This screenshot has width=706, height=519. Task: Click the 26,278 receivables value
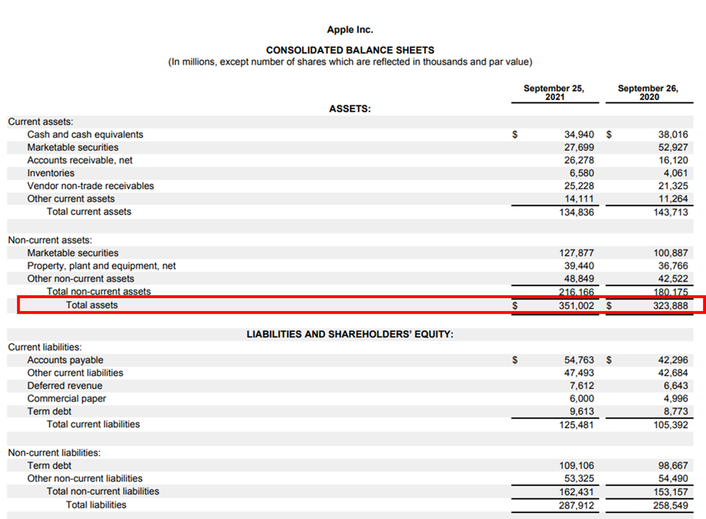(x=579, y=160)
